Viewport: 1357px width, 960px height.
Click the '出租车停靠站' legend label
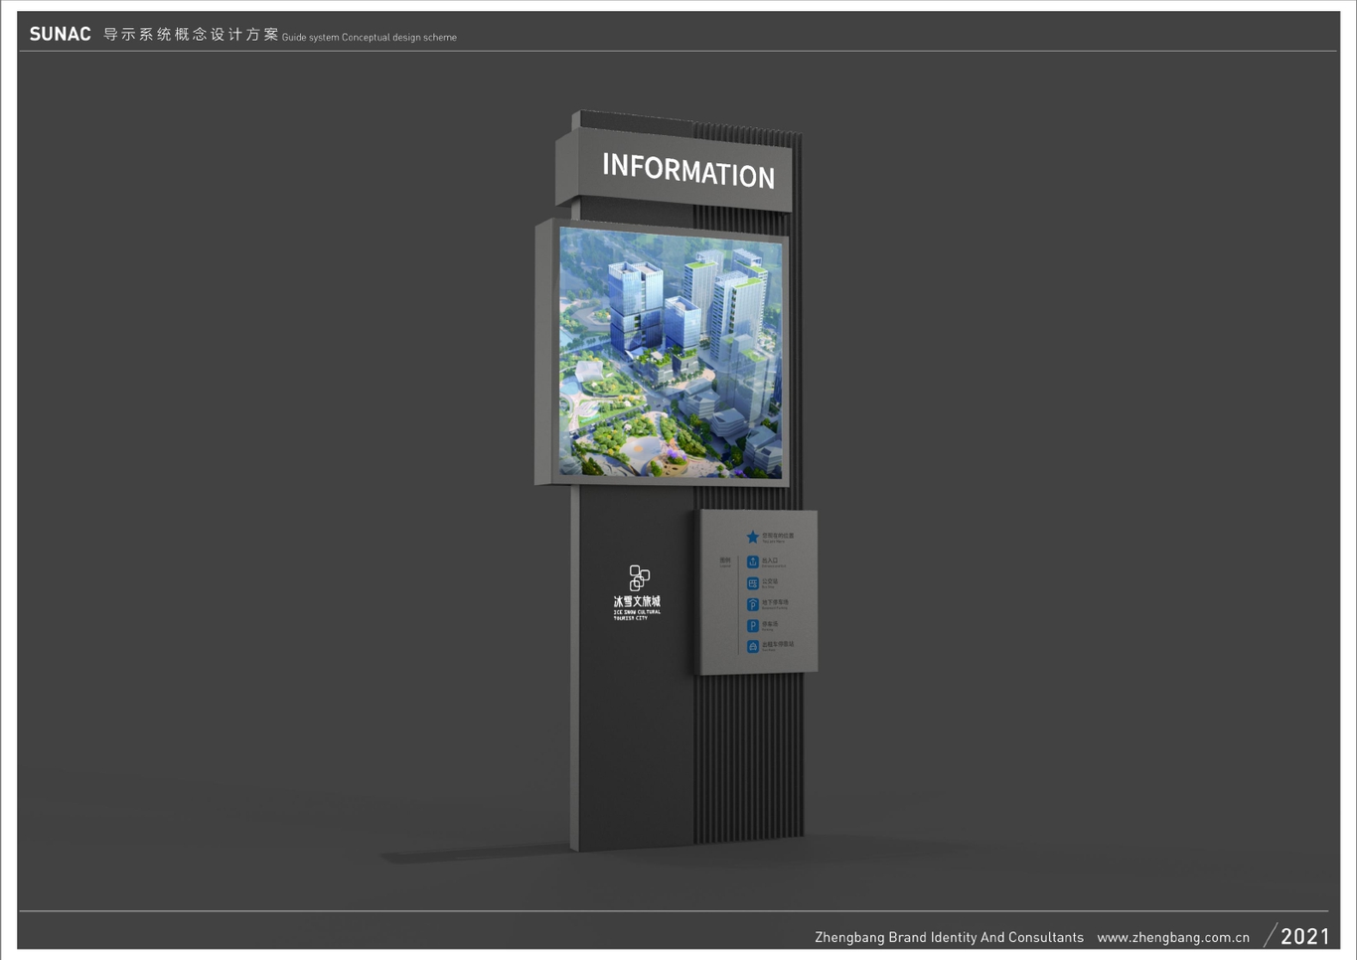(778, 644)
